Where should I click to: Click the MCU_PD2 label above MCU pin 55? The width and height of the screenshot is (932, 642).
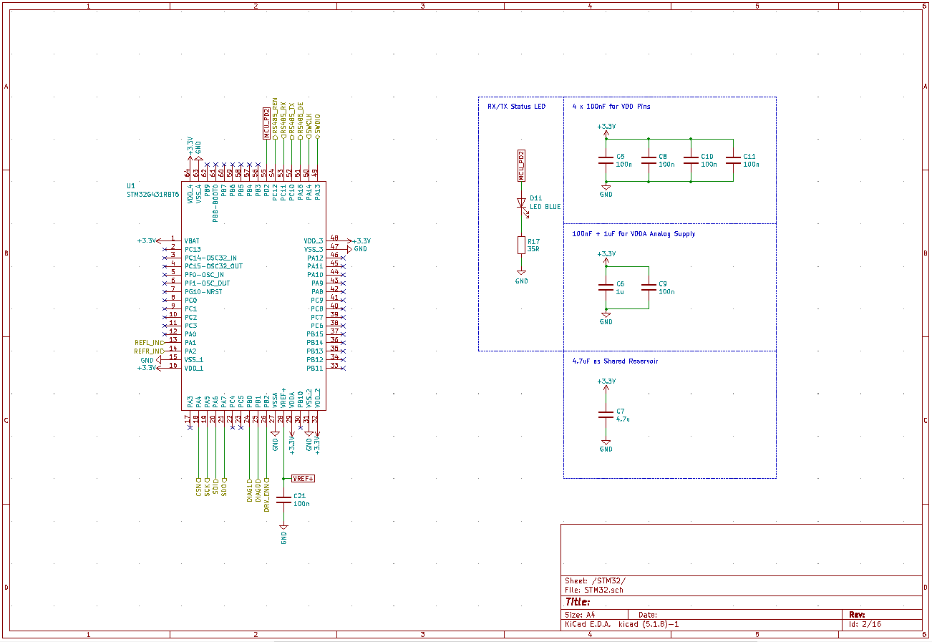pos(266,122)
